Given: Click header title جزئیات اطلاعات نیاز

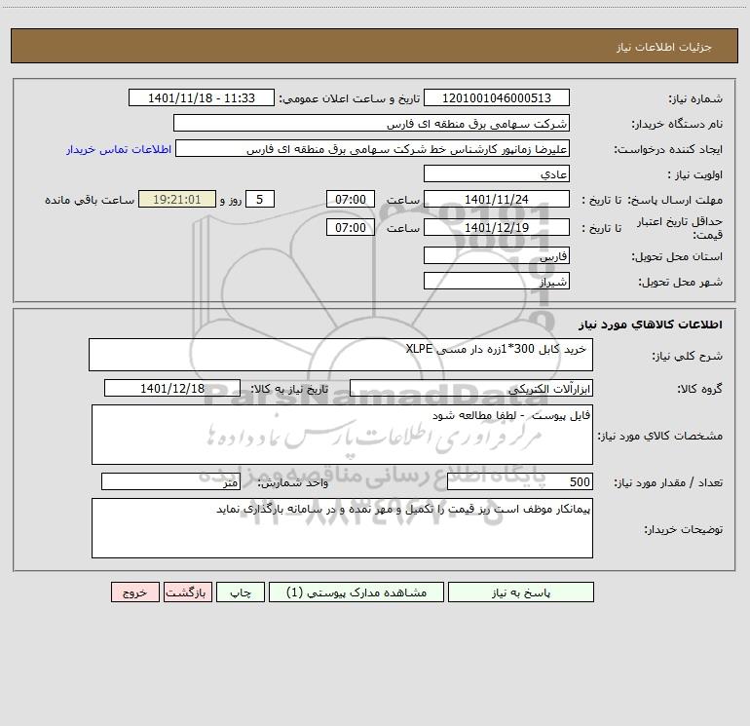Looking at the screenshot, I should [664, 47].
